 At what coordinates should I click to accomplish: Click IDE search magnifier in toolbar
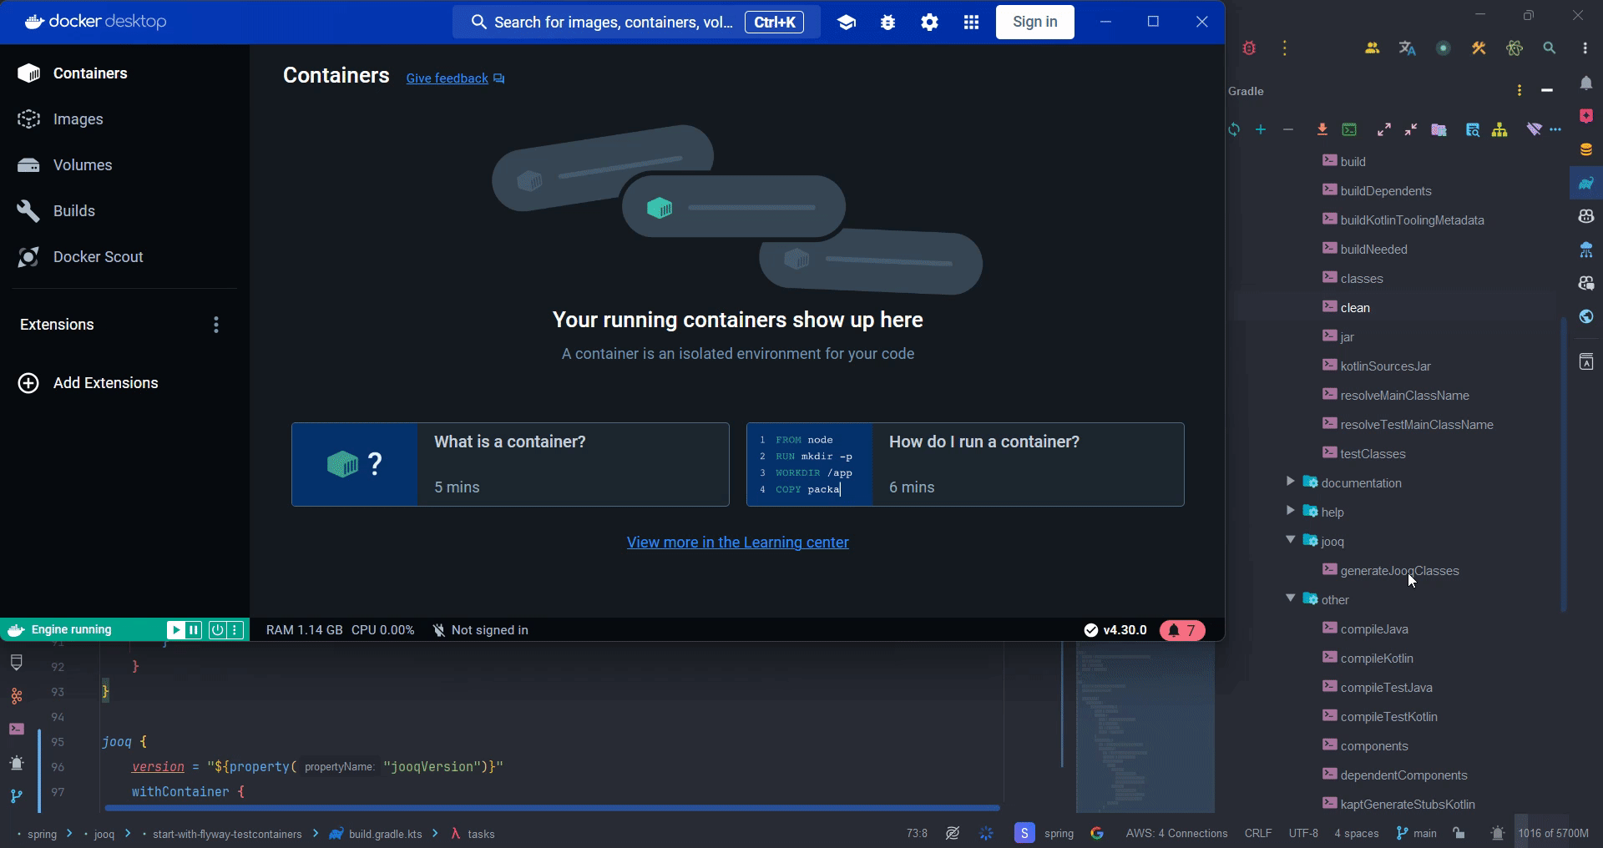pos(1550,48)
